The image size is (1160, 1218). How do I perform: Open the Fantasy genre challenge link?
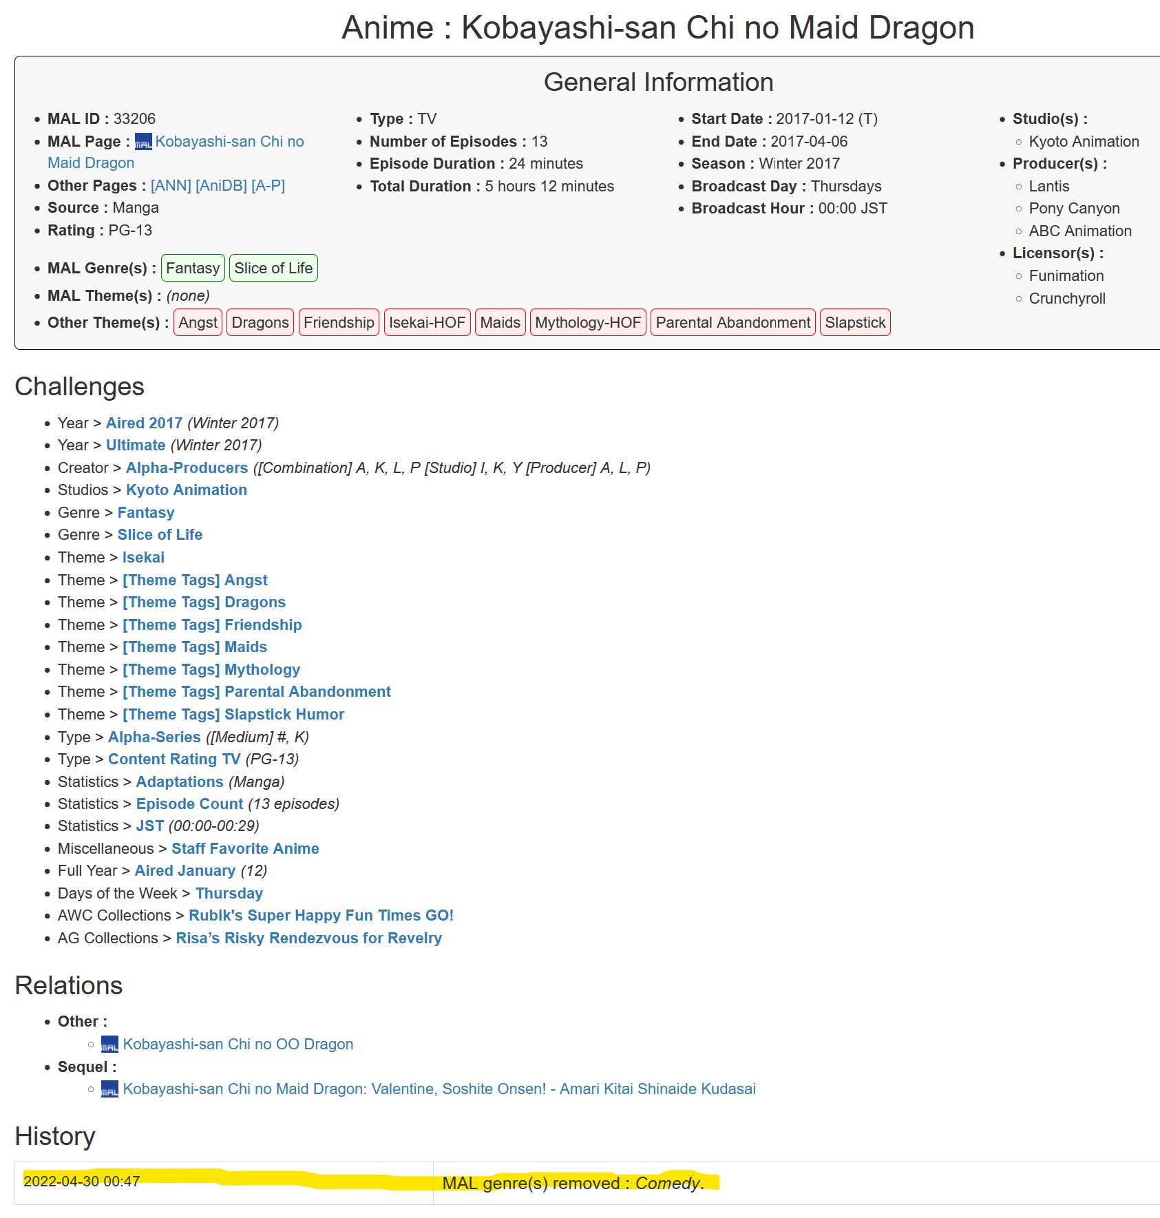pyautogui.click(x=146, y=513)
